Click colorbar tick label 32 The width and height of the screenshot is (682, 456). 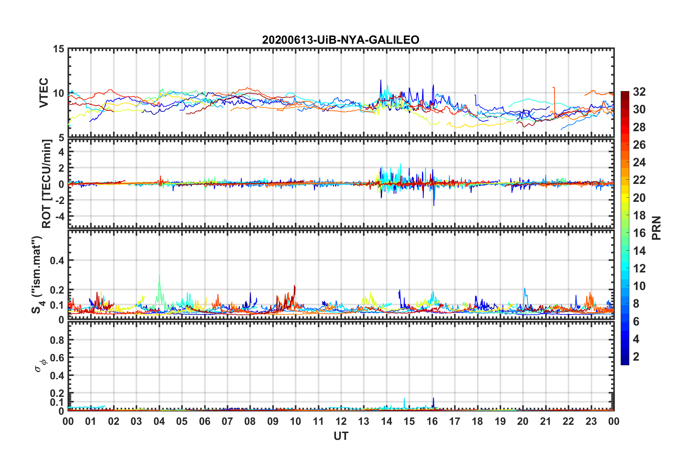click(639, 92)
